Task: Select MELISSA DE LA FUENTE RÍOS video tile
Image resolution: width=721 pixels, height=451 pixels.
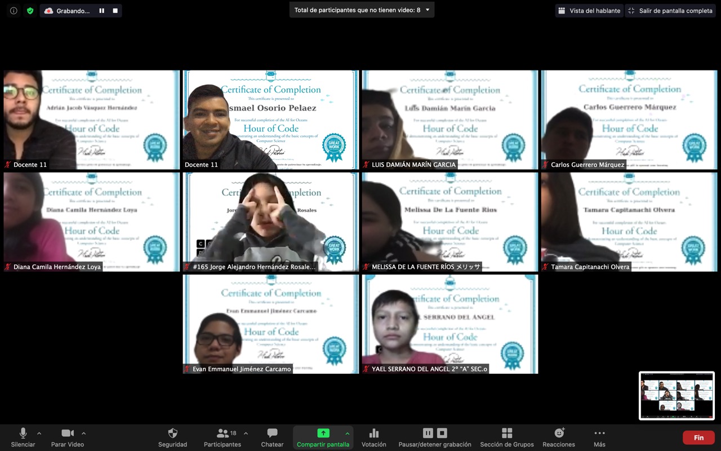Action: tap(449, 222)
